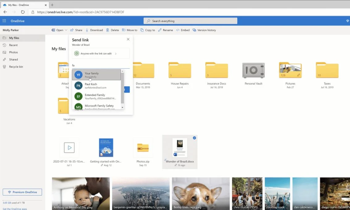This screenshot has height=210, width=350.
Task: Click the browser back arrow
Action: coord(5,12)
